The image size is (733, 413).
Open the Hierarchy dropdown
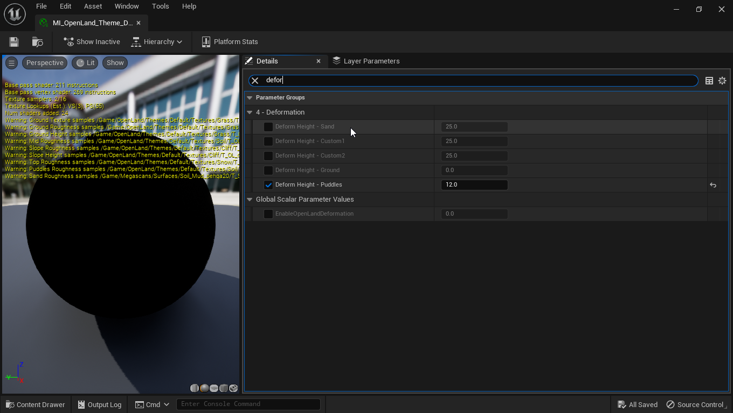(157, 41)
